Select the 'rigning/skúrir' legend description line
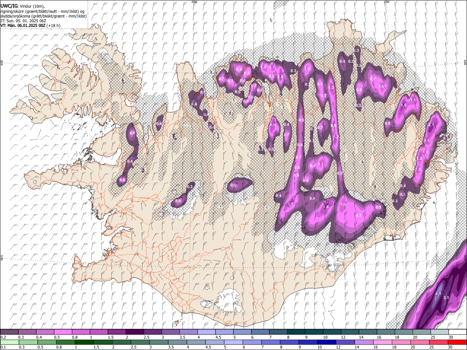The height and width of the screenshot is (350, 467). tap(42, 11)
